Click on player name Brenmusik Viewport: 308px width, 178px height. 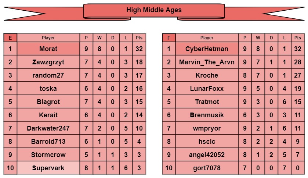(207, 115)
